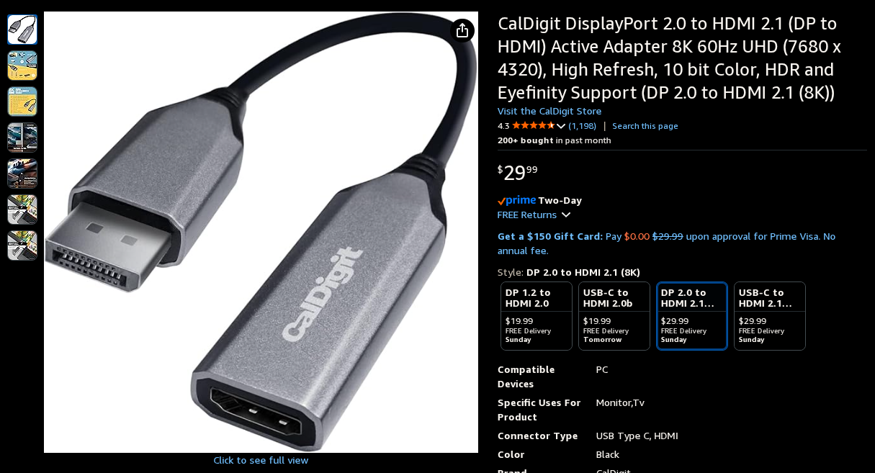The image size is (875, 473).
Task: Choose the DP 1.2 to HDMI 2.0 style
Action: pyautogui.click(x=537, y=316)
